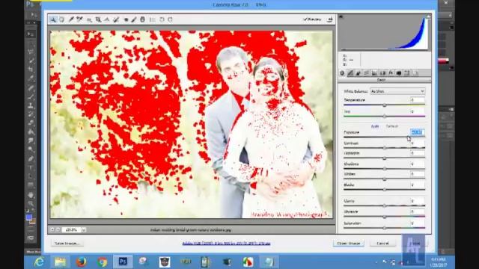Click the Temperature value field
Viewport: 479px width, 269px height.
(x=418, y=100)
